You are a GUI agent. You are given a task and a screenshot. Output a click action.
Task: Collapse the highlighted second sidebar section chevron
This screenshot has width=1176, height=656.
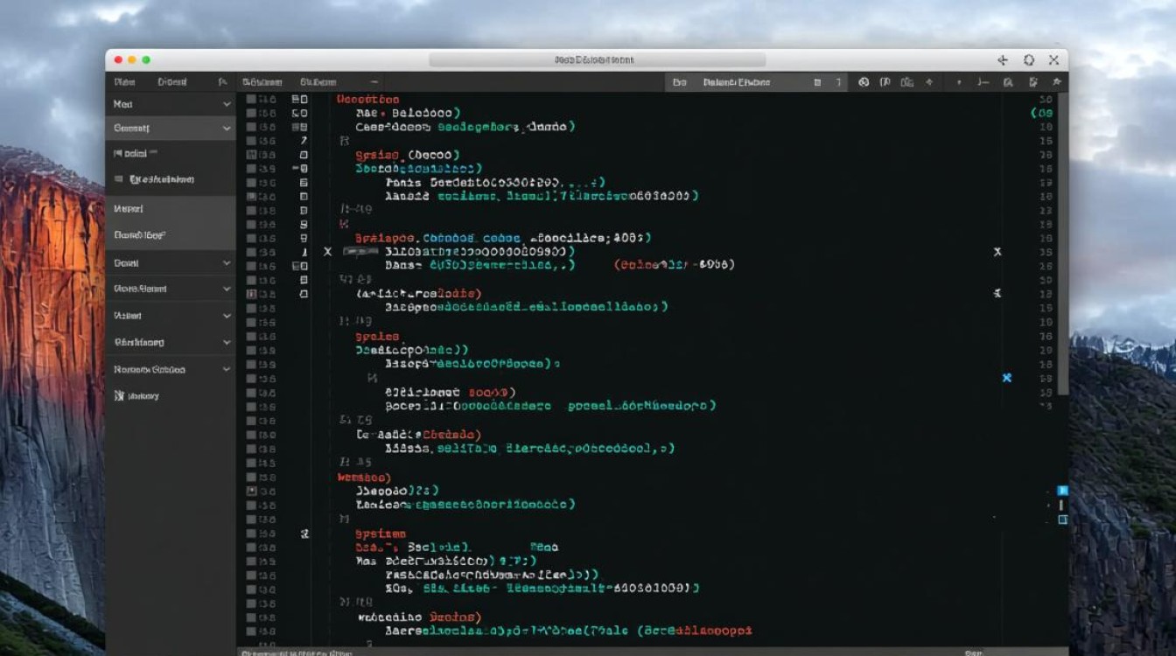(227, 129)
